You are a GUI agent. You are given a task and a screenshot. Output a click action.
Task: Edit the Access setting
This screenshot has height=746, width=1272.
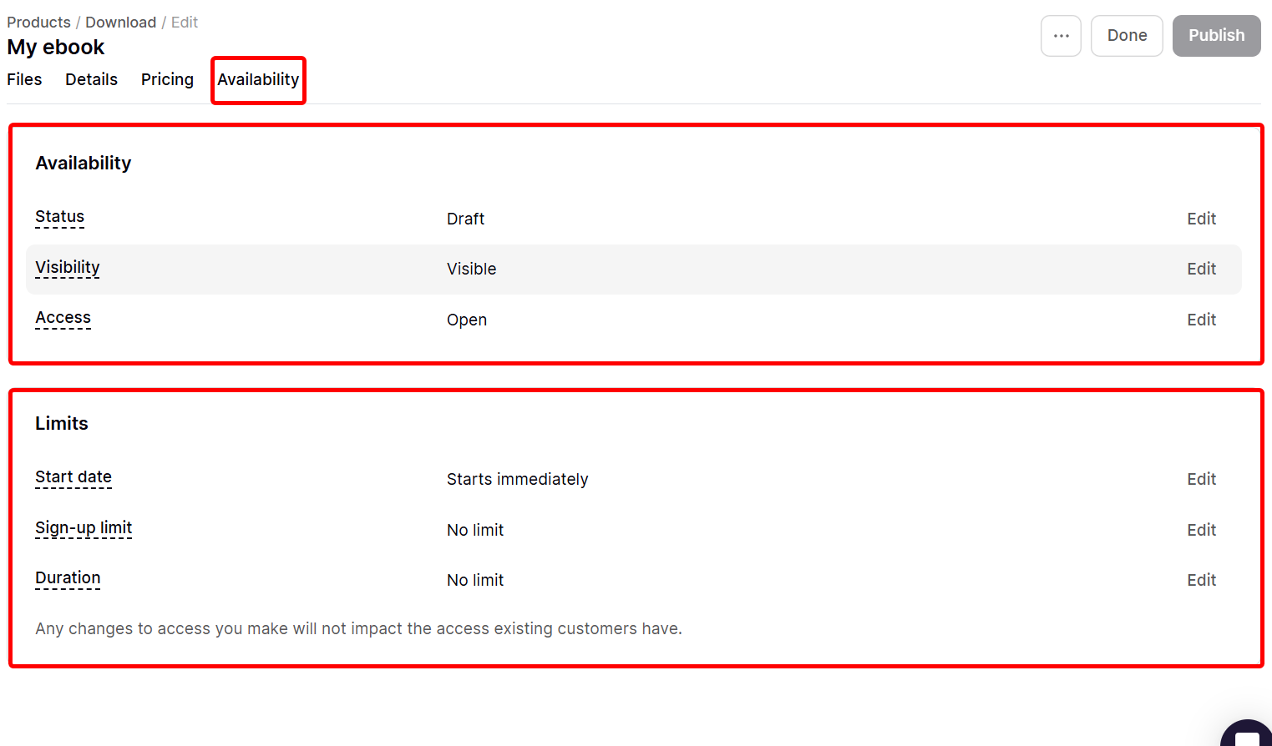(x=1201, y=320)
